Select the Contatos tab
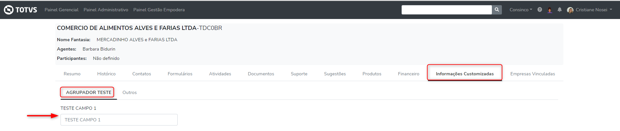The image size is (620, 131). 142,74
